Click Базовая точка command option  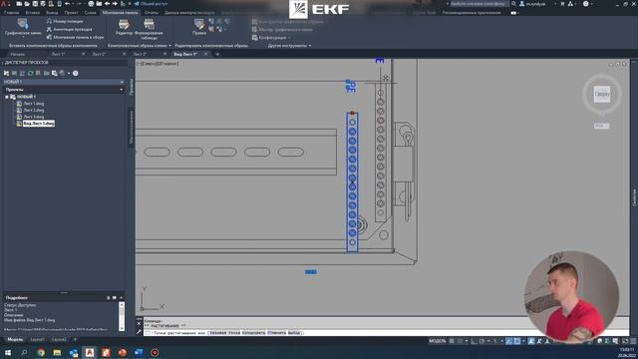224,332
